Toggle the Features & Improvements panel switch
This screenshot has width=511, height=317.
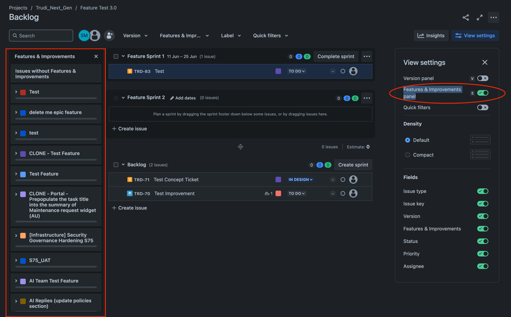482,93
